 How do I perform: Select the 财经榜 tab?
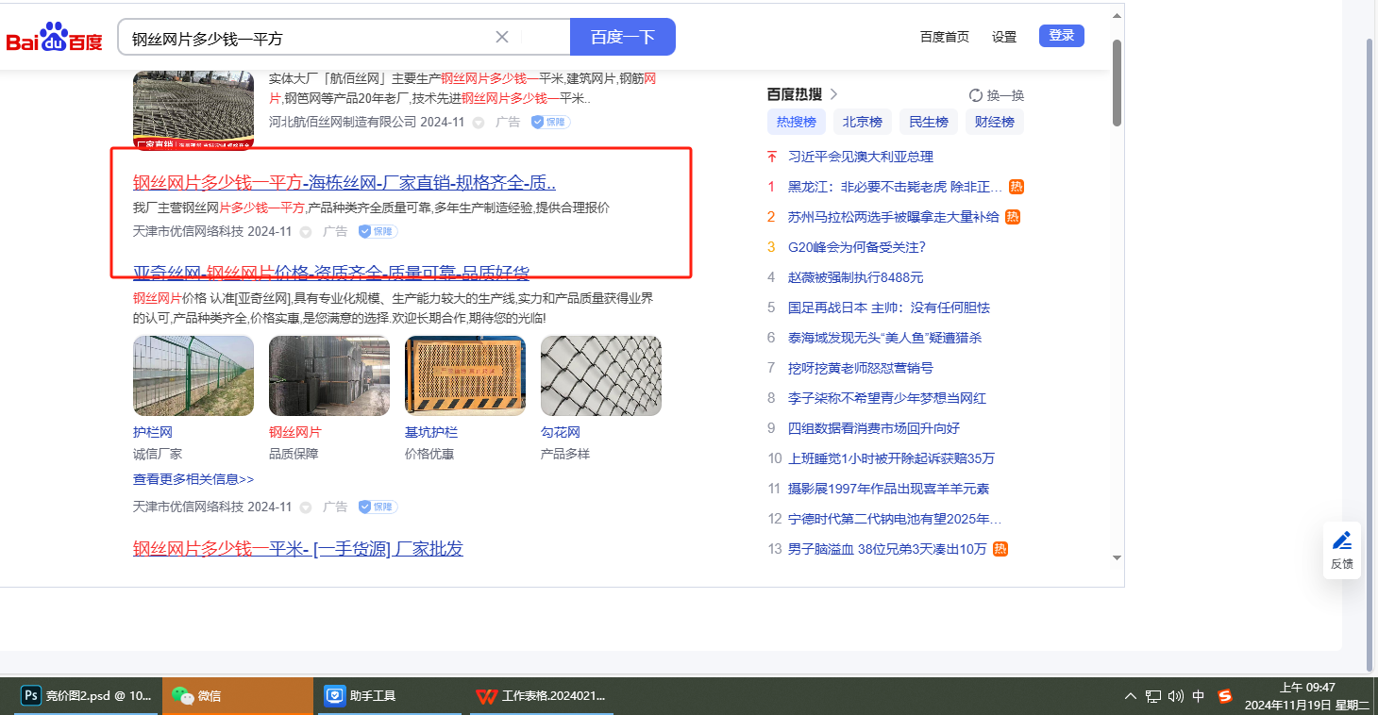pyautogui.click(x=994, y=122)
